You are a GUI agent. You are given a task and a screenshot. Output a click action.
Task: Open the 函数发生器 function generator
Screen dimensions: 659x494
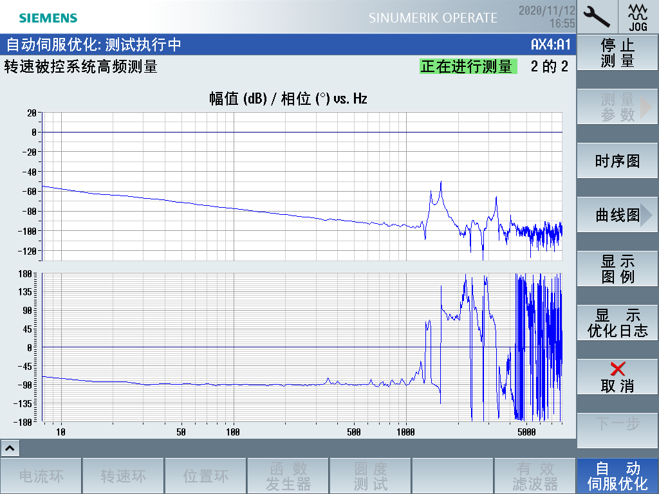coord(288,476)
